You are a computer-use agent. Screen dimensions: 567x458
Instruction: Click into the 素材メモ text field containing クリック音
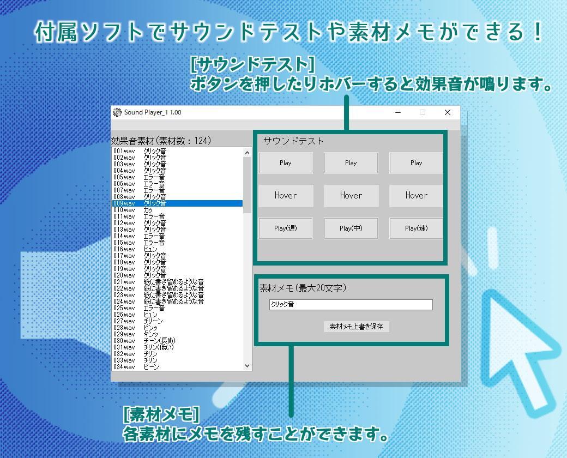pyautogui.click(x=351, y=305)
